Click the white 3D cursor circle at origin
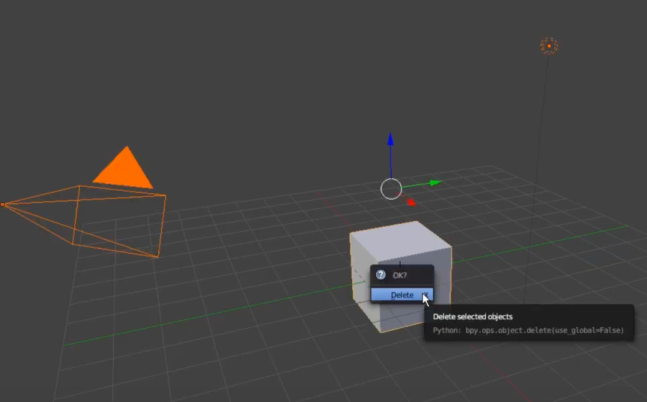 [x=391, y=188]
